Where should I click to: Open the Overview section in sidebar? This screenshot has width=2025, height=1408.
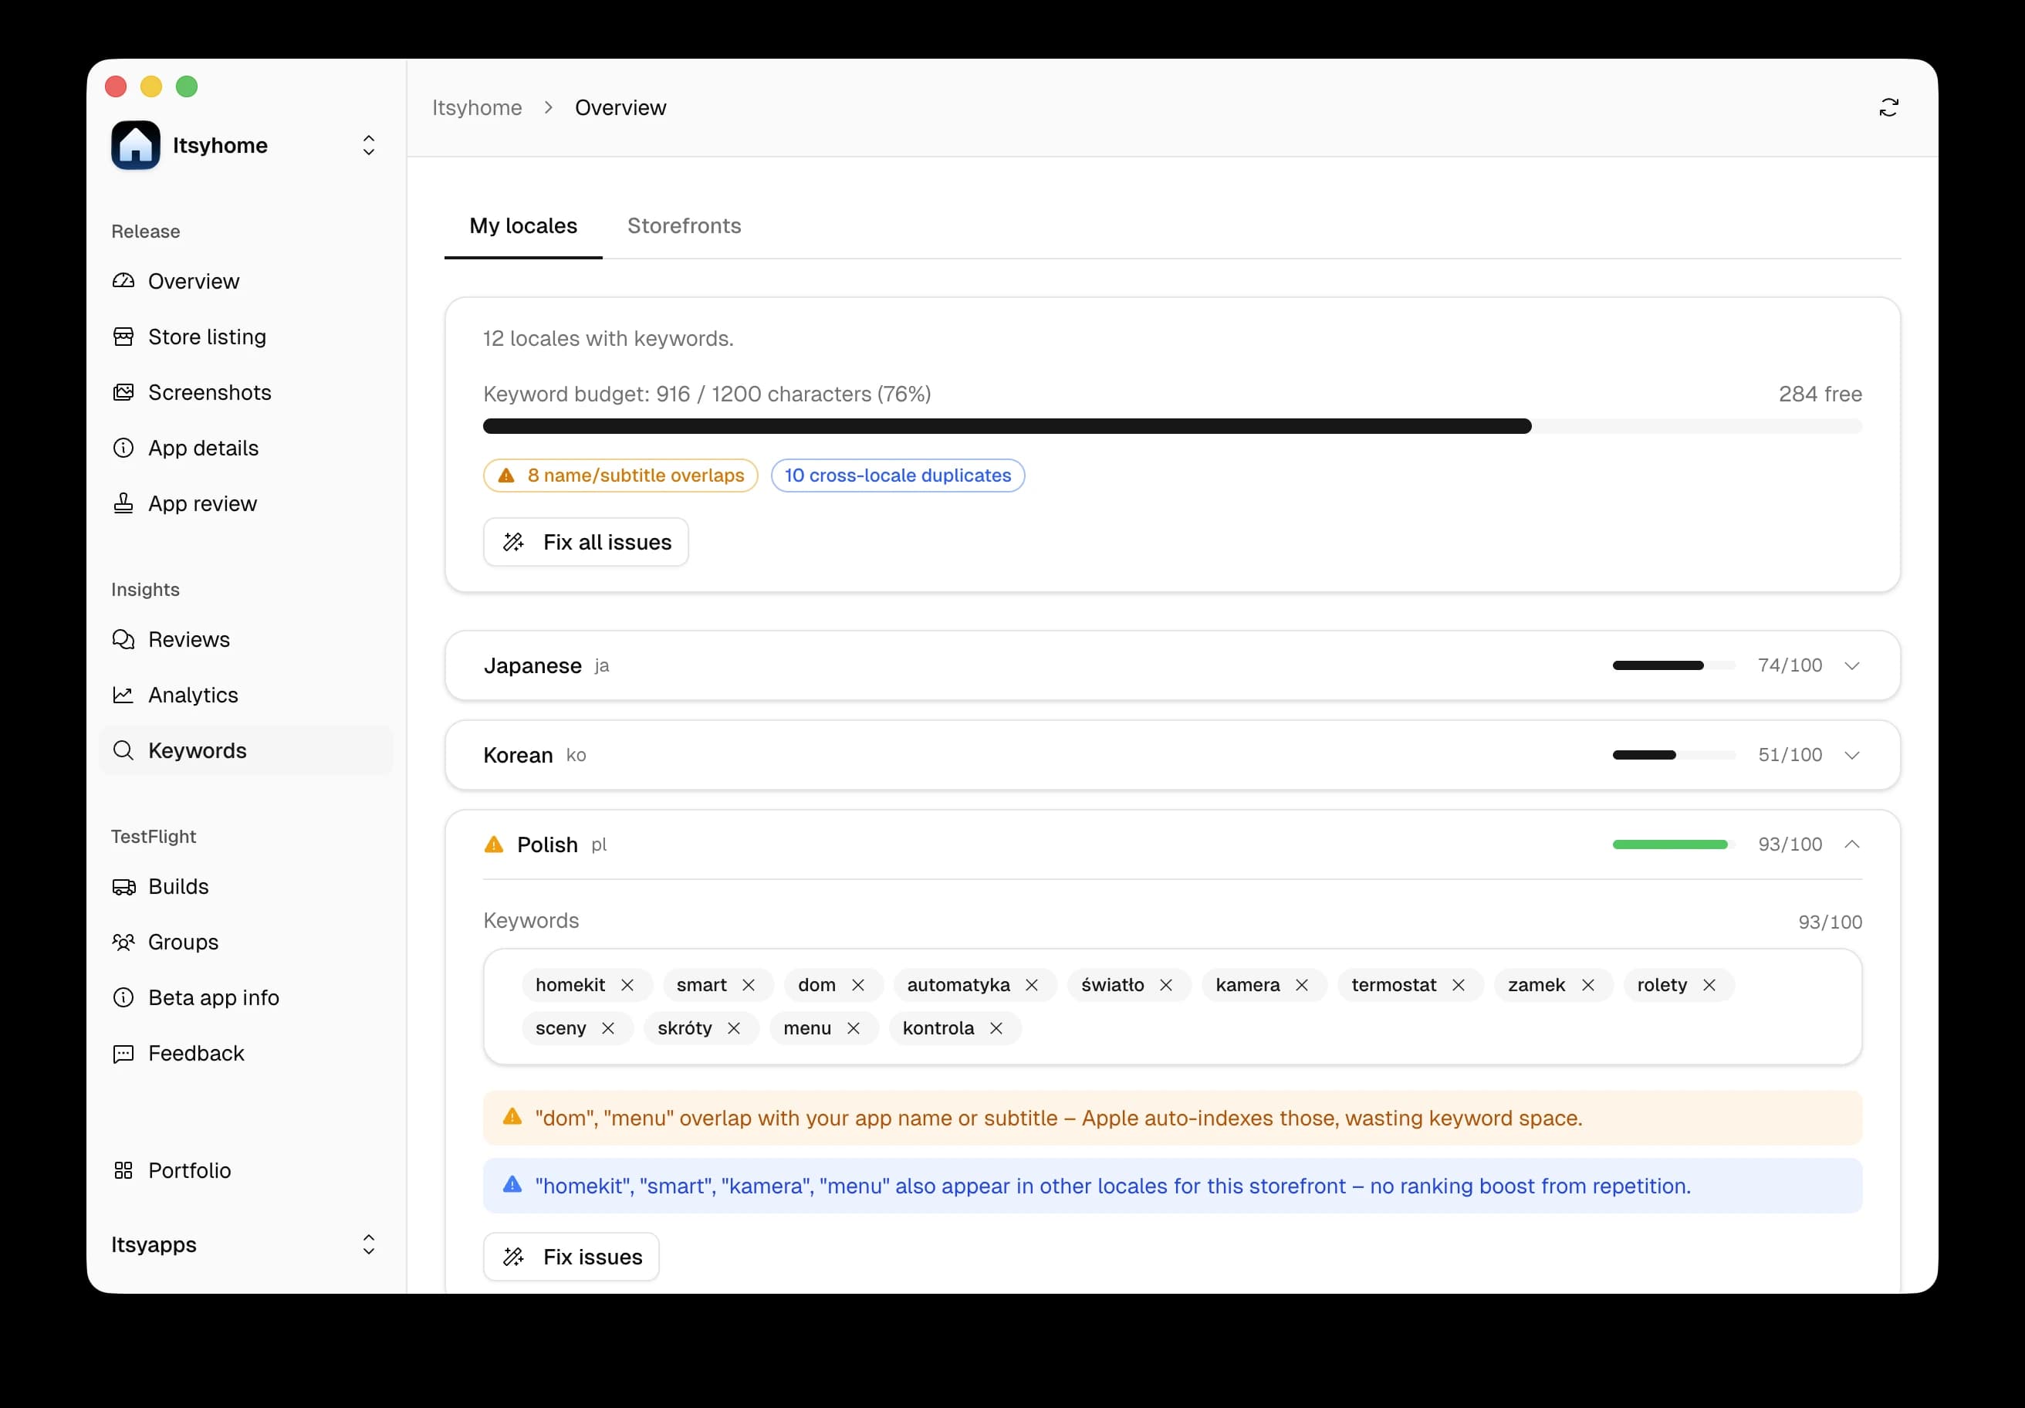pyautogui.click(x=193, y=280)
